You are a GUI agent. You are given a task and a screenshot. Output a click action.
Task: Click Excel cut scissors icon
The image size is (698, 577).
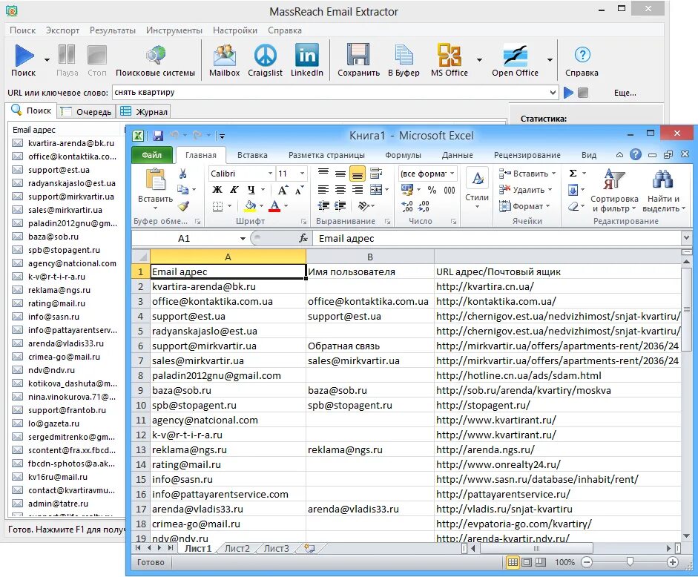[182, 174]
